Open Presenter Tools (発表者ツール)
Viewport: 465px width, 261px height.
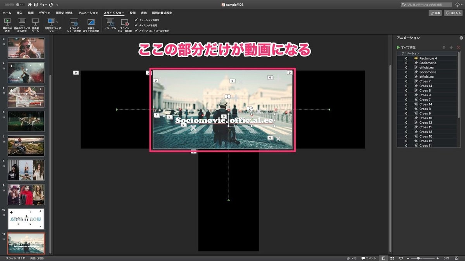[x=36, y=25]
